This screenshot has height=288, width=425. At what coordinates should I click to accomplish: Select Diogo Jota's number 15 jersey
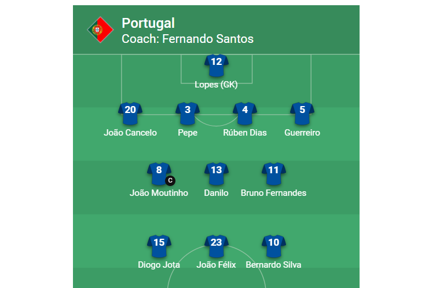point(159,246)
